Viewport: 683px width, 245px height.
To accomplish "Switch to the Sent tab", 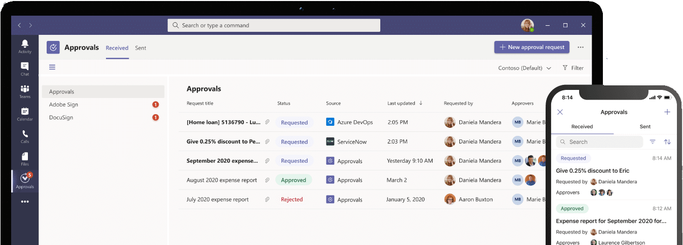I will (140, 48).
